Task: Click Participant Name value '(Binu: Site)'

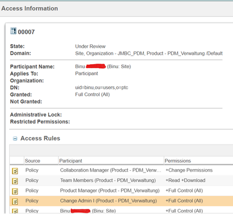Action: 119,66
